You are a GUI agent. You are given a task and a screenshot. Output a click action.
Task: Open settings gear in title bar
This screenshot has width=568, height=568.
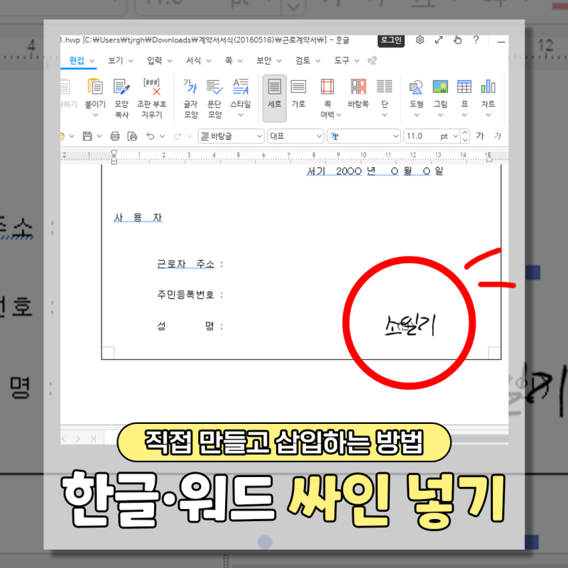420,40
